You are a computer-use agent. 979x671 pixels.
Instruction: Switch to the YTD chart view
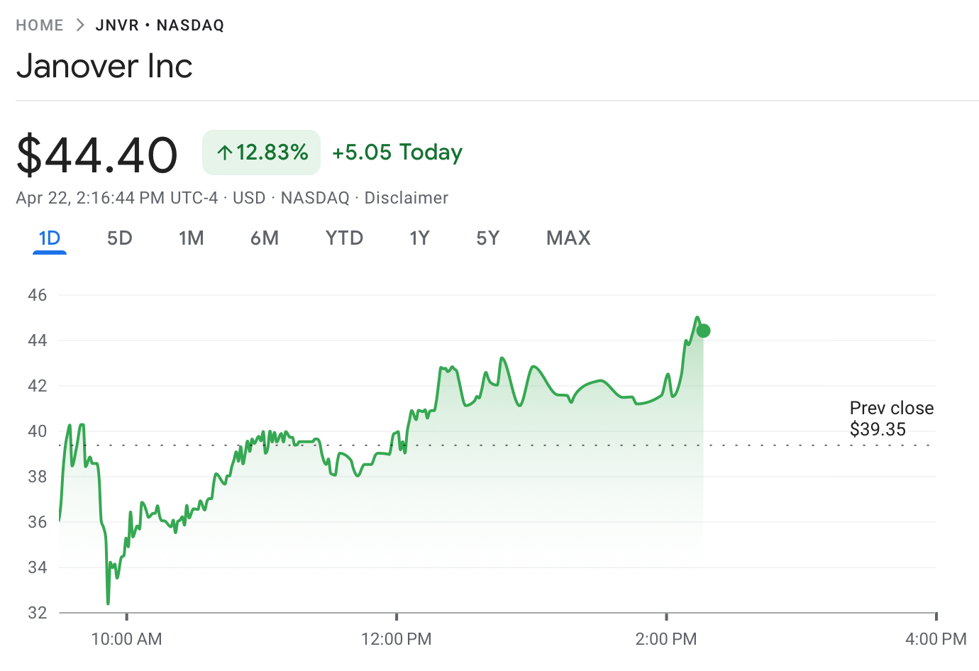(x=344, y=238)
